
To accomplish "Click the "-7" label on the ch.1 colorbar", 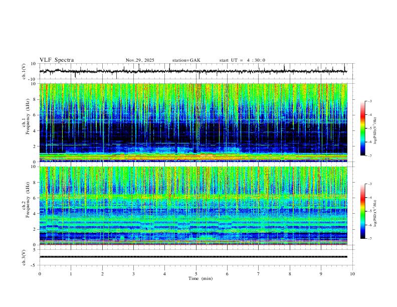I will (369, 156).
